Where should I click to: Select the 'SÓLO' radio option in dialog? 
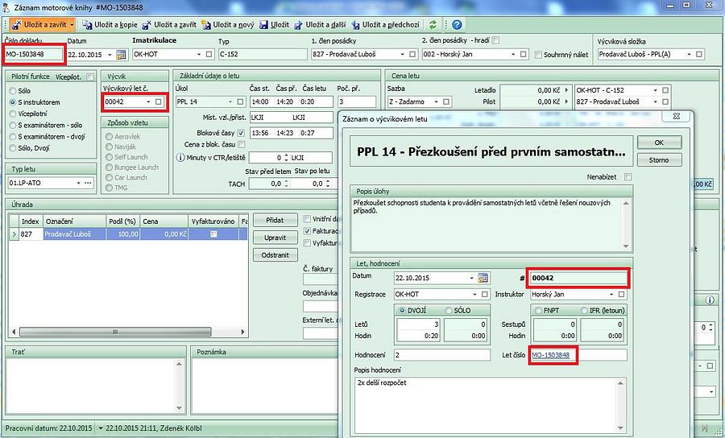point(449,310)
